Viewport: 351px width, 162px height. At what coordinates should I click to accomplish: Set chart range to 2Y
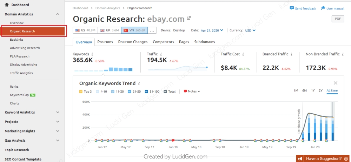(x=321, y=90)
